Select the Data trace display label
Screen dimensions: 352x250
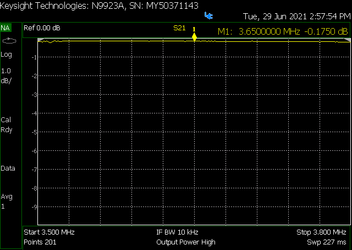8,169
